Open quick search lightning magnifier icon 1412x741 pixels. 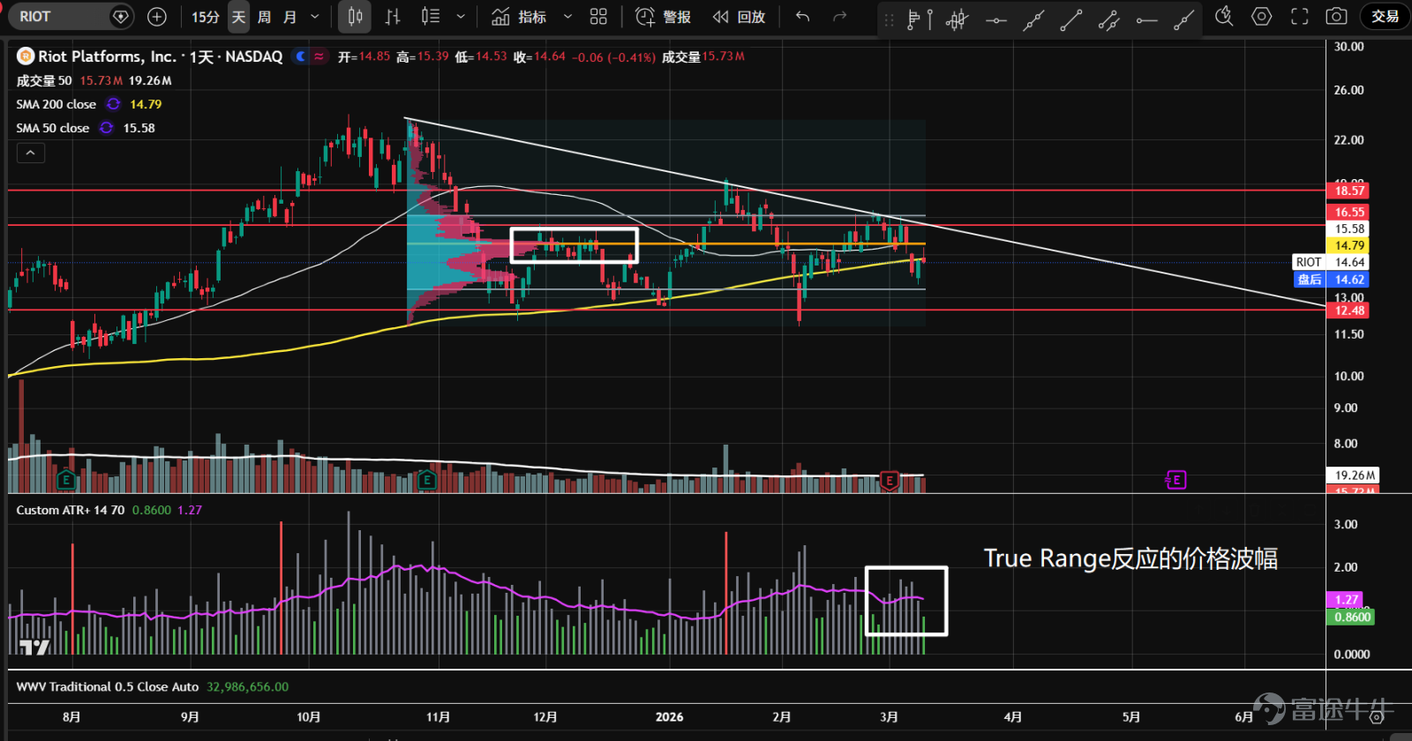tap(1224, 17)
